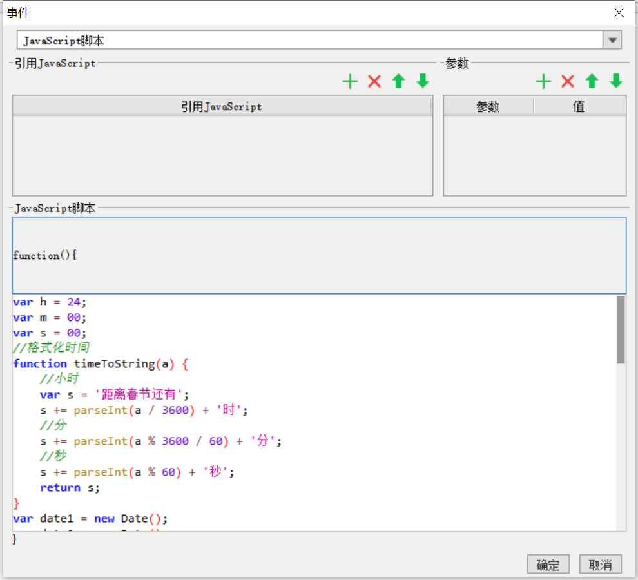The width and height of the screenshot is (638, 580).
Task: Close the 事件 dialog window
Action: (619, 13)
